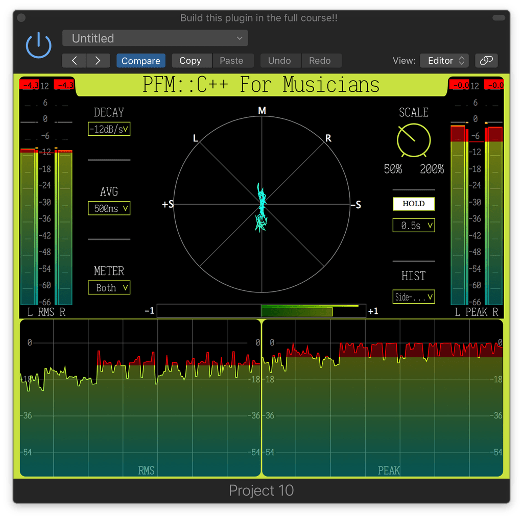Click the 200% scale label
The height and width of the screenshot is (519, 523).
(432, 169)
